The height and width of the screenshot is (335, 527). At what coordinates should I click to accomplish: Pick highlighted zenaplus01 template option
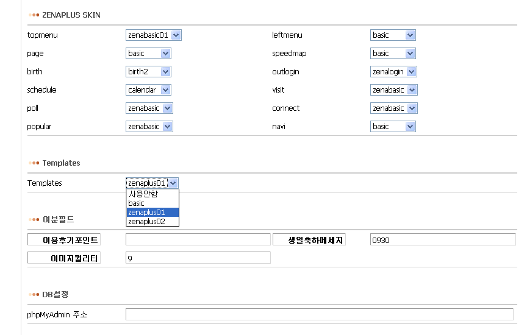152,213
